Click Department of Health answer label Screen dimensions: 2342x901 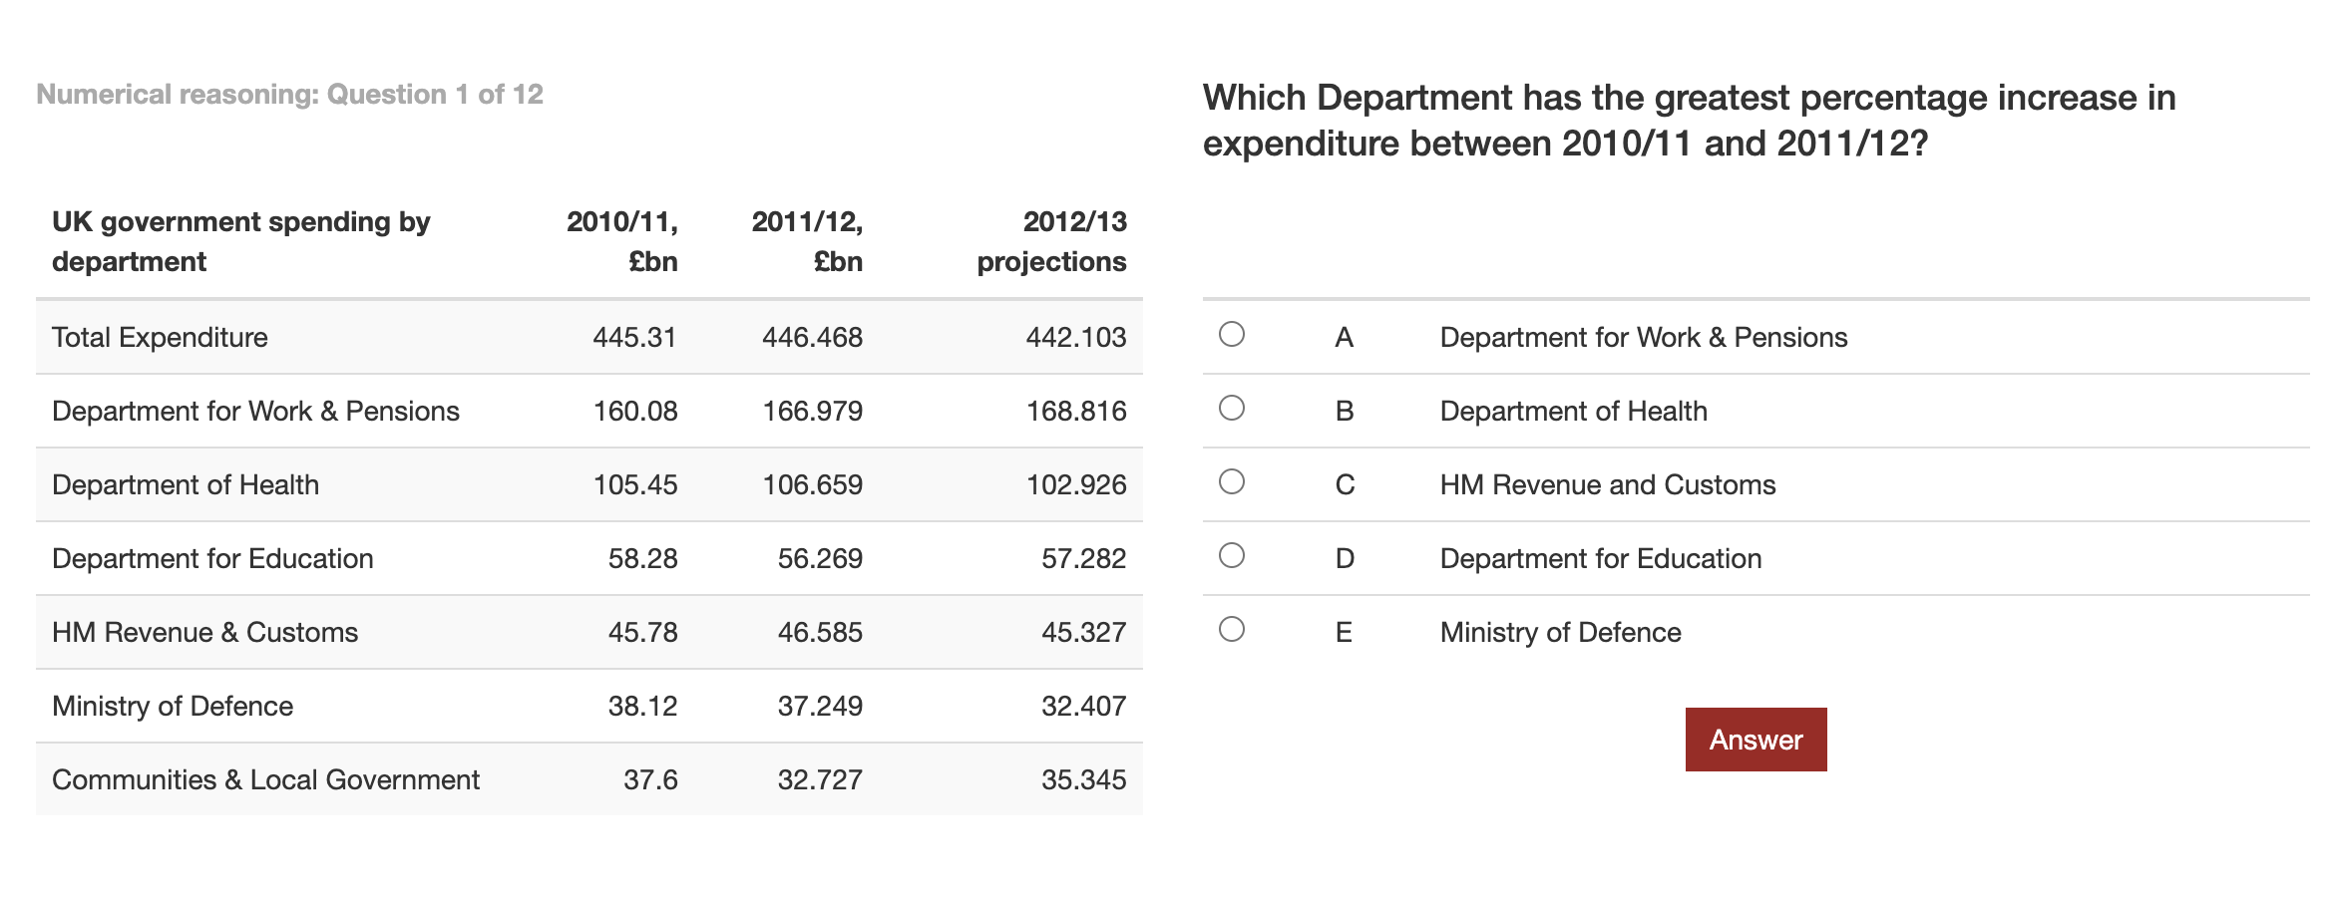[1573, 411]
